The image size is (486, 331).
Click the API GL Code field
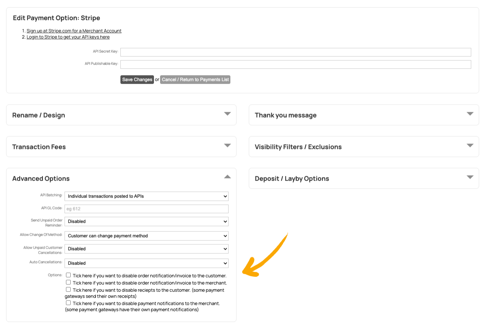coord(146,209)
